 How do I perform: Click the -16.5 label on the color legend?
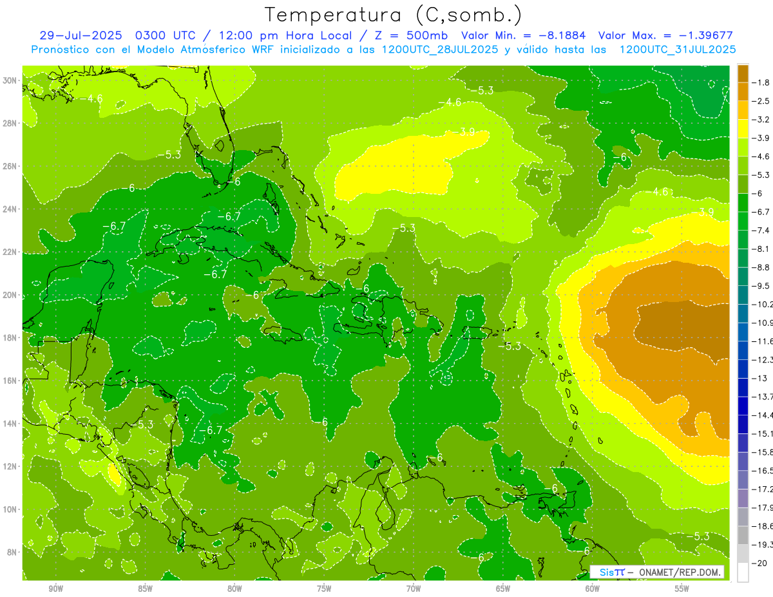coord(762,470)
